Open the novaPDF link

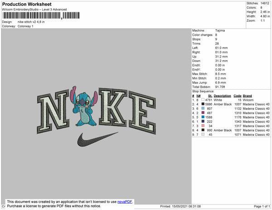(x=125, y=202)
